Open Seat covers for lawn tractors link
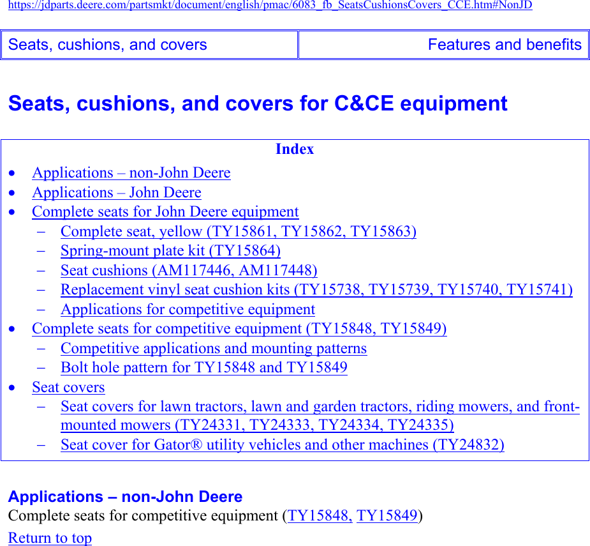Screen dimensions: 590x546 tap(320, 416)
